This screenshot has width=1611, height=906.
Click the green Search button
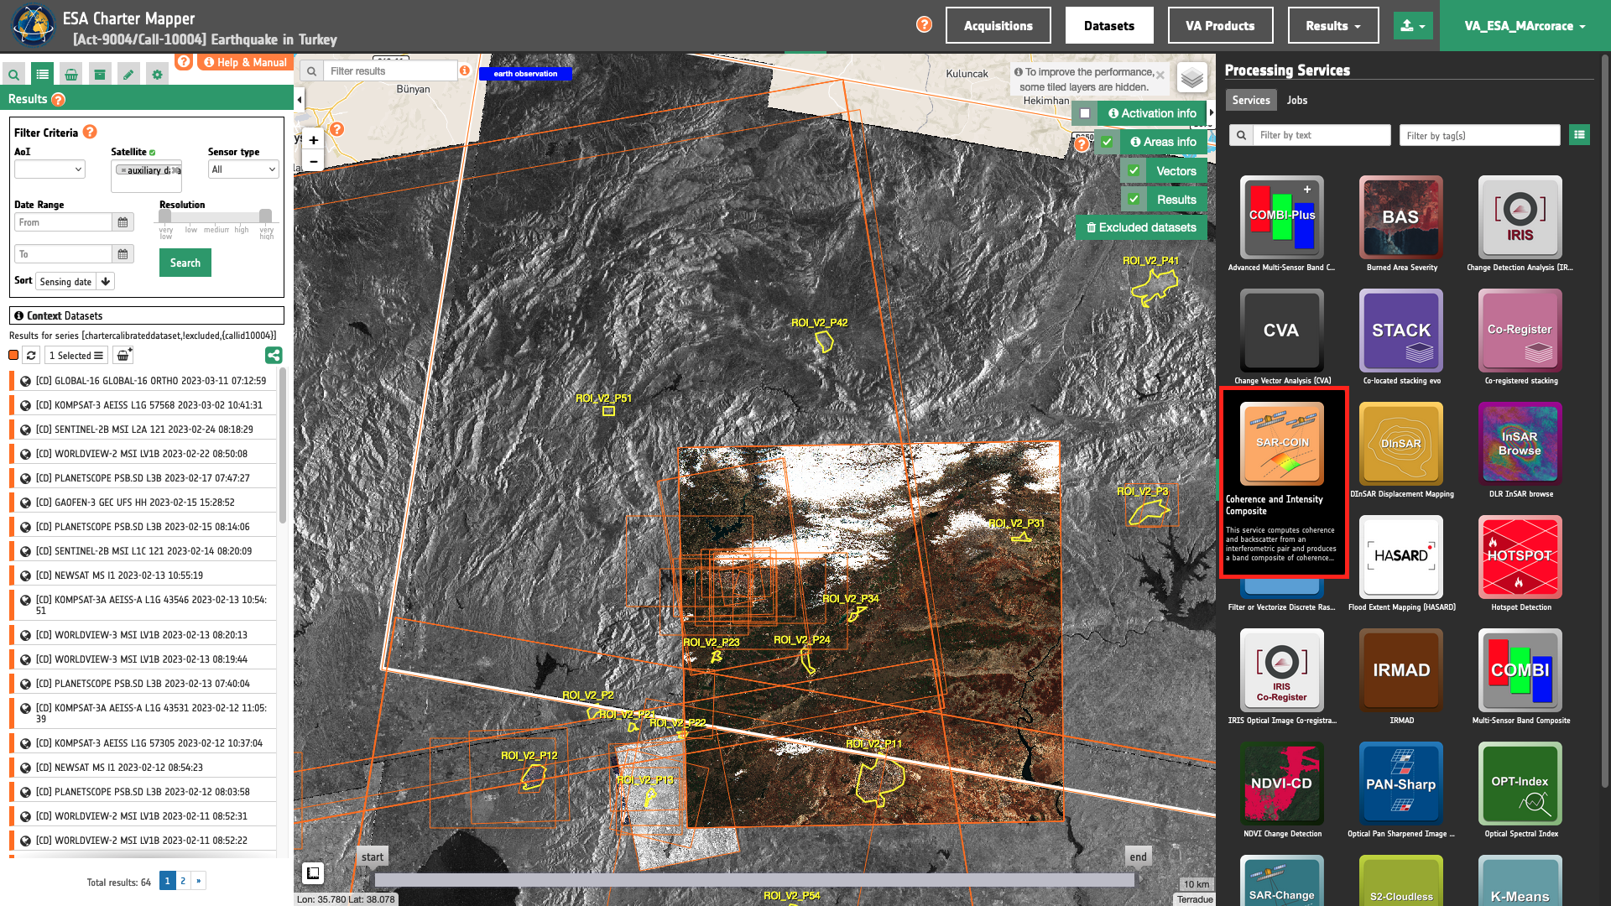[x=185, y=263]
